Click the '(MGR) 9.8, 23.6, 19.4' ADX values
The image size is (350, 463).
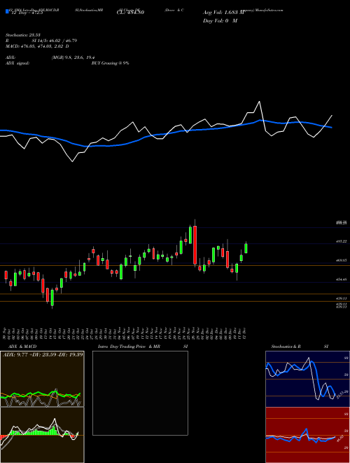click(x=73, y=58)
